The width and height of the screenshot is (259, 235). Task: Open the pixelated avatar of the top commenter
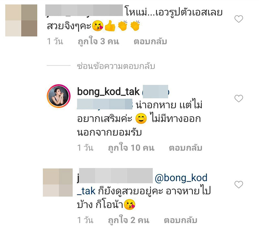pyautogui.click(x=21, y=20)
